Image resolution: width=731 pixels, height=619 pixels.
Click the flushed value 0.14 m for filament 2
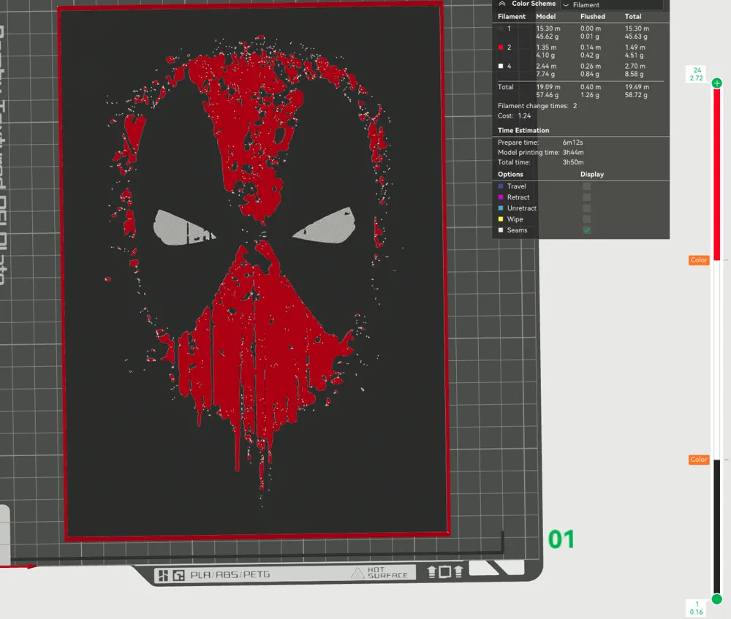[x=590, y=47]
